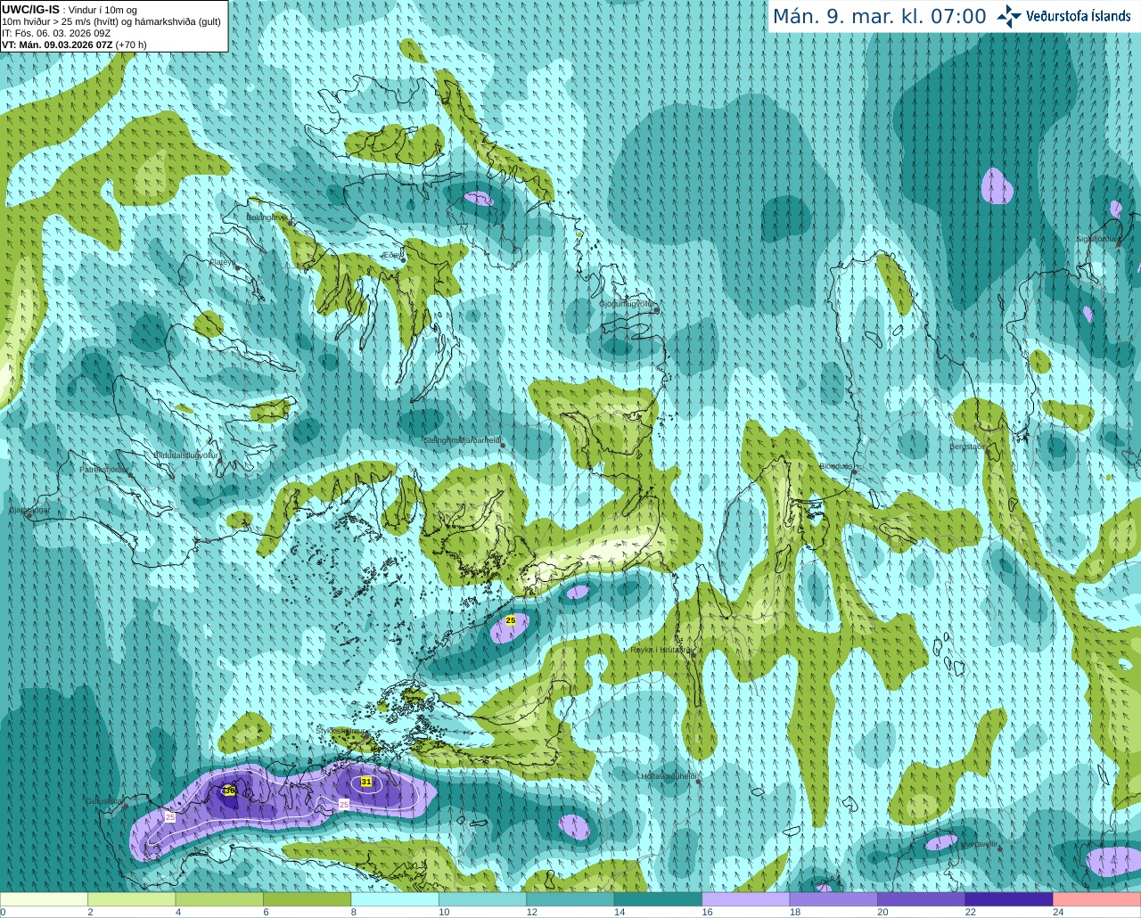
Task: Select the pale cream 0–2 m/s legend swatch
Action: point(44,899)
